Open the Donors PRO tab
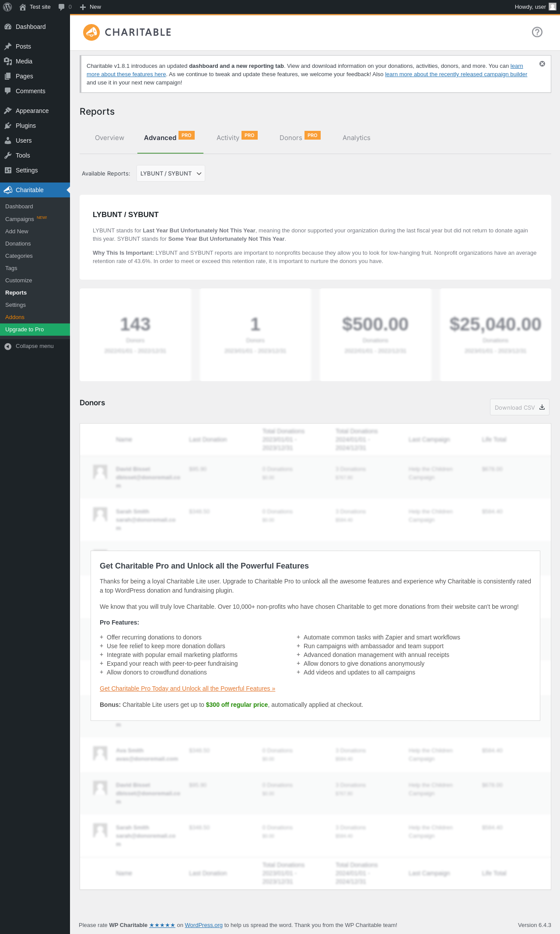The image size is (560, 934). pyautogui.click(x=300, y=137)
